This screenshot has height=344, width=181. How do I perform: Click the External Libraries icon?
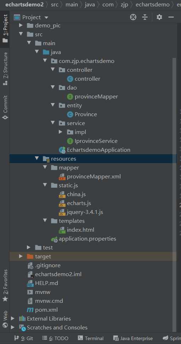click(x=22, y=318)
